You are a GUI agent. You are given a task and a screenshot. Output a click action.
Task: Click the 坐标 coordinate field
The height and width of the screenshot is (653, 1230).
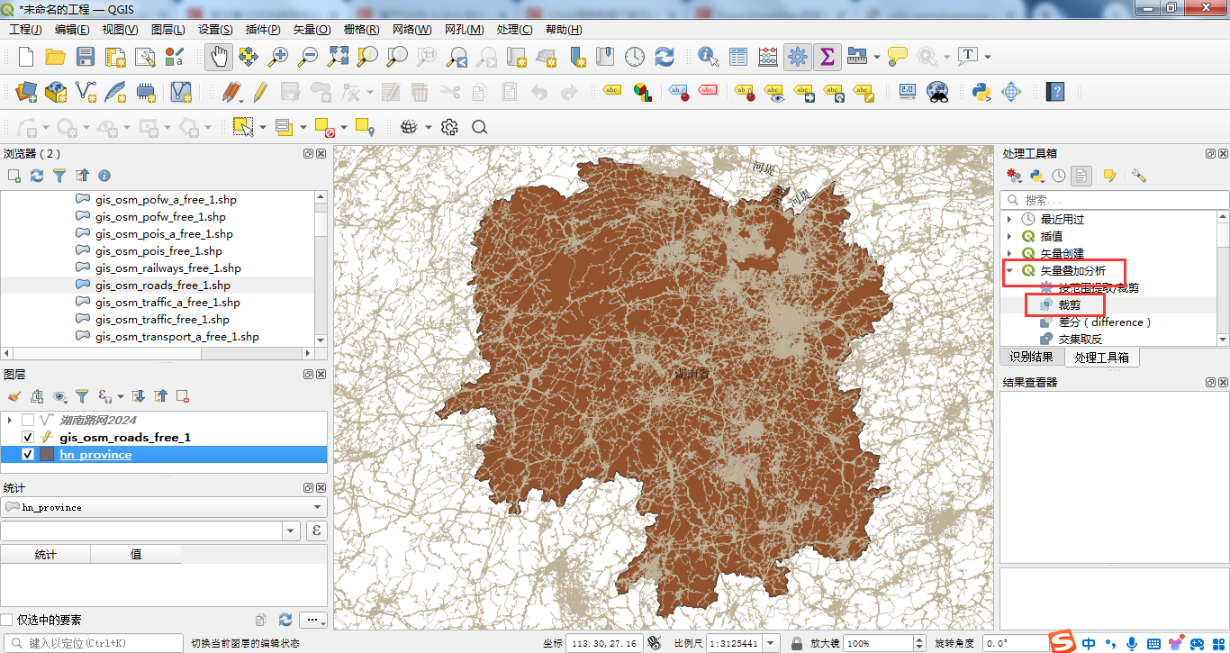click(x=603, y=644)
